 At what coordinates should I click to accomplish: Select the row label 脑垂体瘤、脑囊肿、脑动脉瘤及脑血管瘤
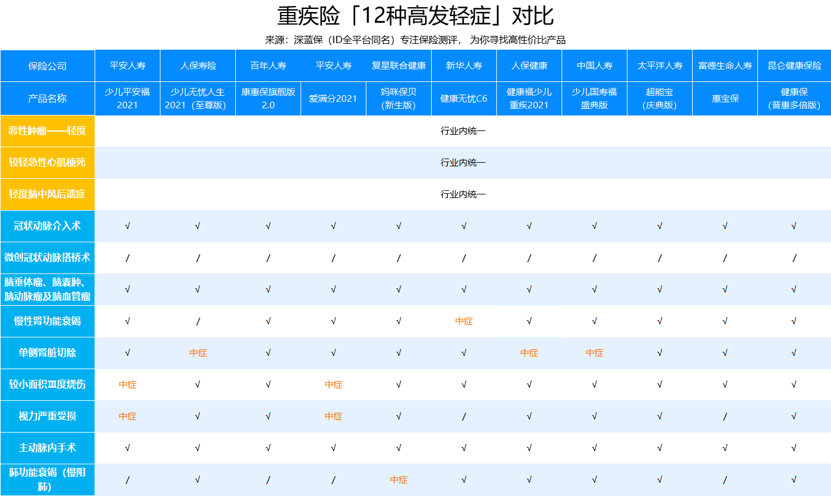click(x=47, y=290)
